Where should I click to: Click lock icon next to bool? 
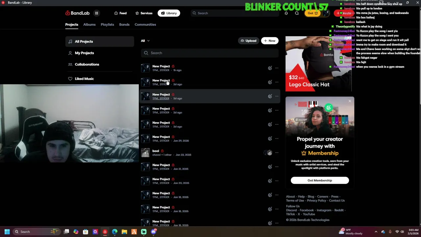coord(162,151)
